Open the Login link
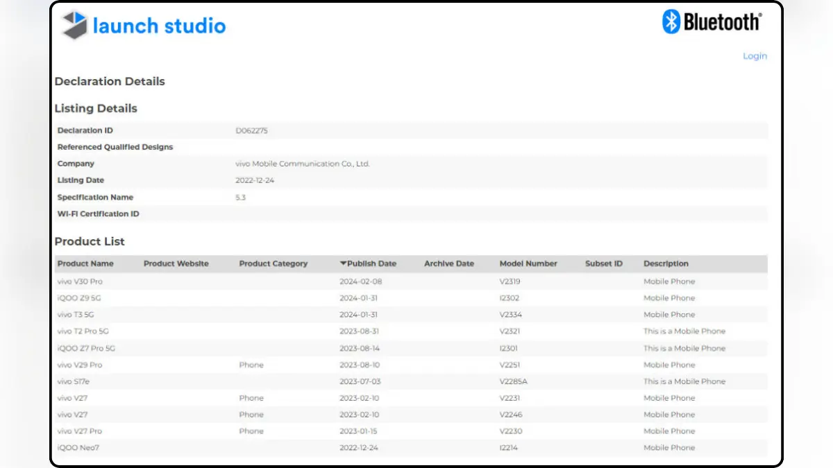 point(755,56)
